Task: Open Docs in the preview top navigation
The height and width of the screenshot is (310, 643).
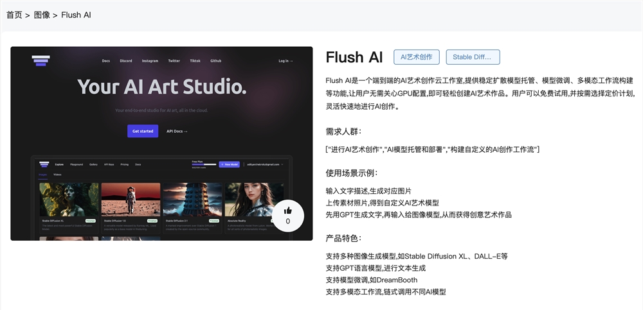Action: point(106,61)
